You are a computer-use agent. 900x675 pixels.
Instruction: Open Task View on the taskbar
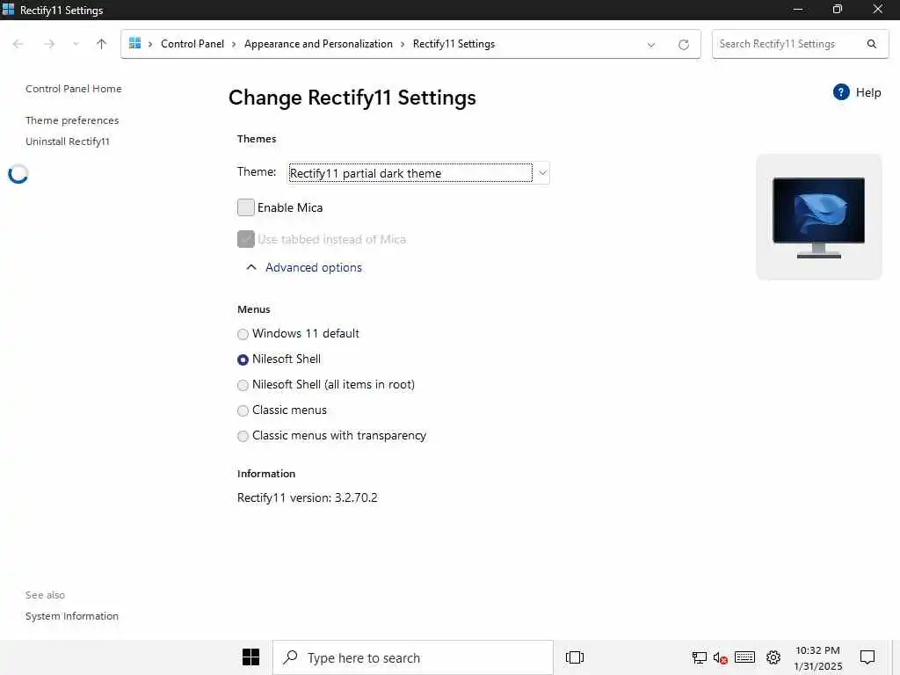point(574,657)
